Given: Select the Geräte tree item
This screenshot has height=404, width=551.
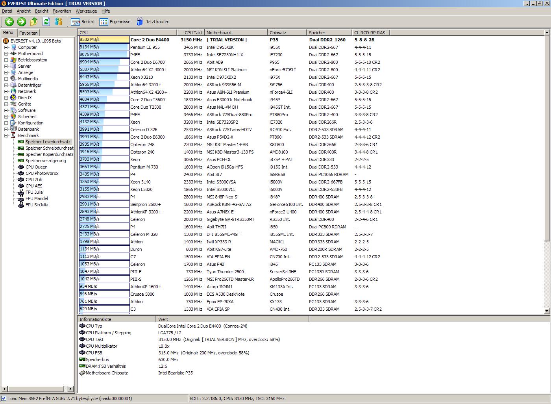Looking at the screenshot, I should tap(24, 104).
